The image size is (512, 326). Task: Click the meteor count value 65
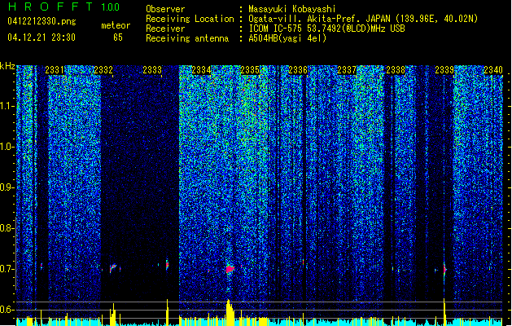[118, 37]
